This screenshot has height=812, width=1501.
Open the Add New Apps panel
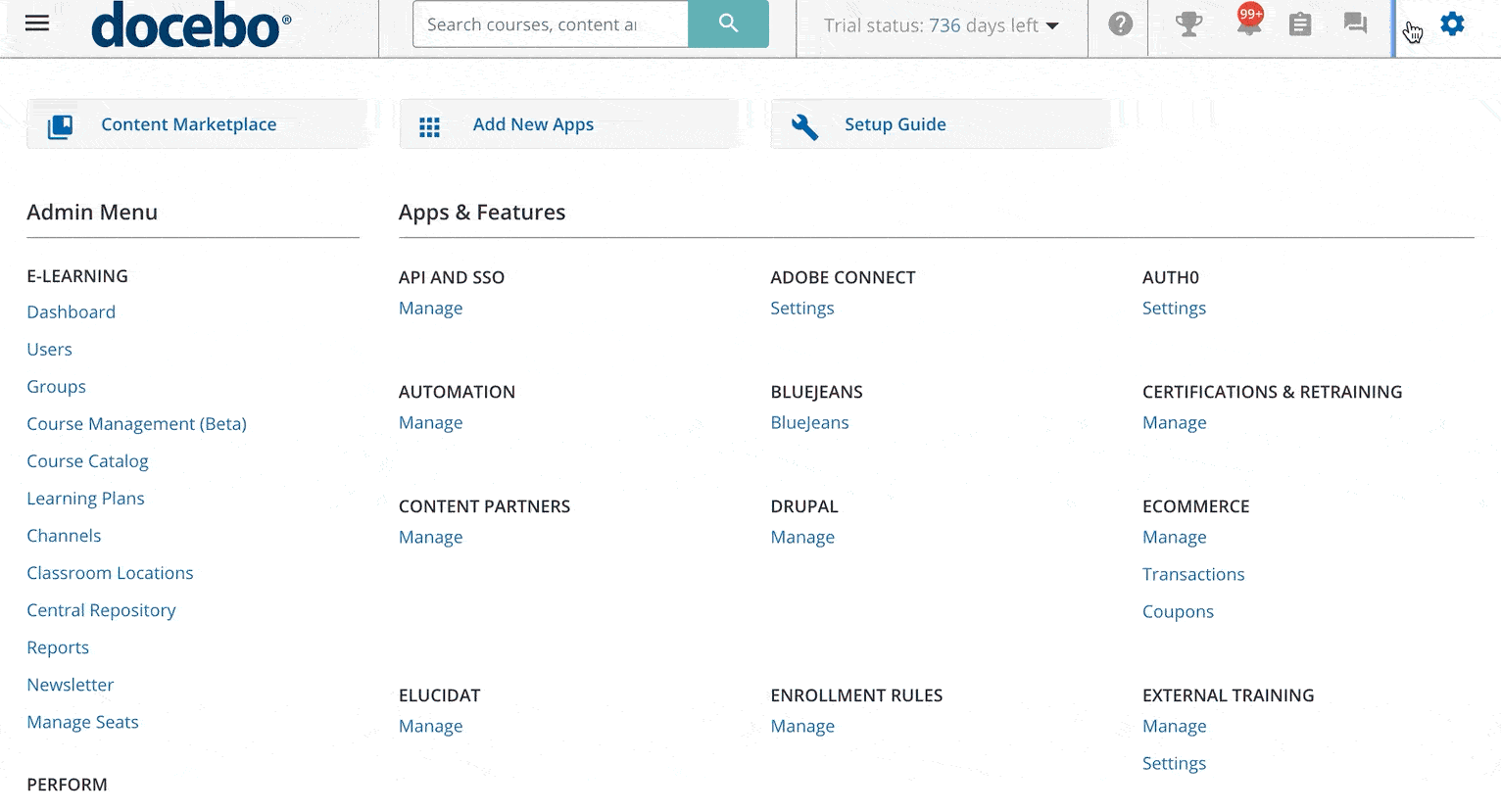(533, 124)
